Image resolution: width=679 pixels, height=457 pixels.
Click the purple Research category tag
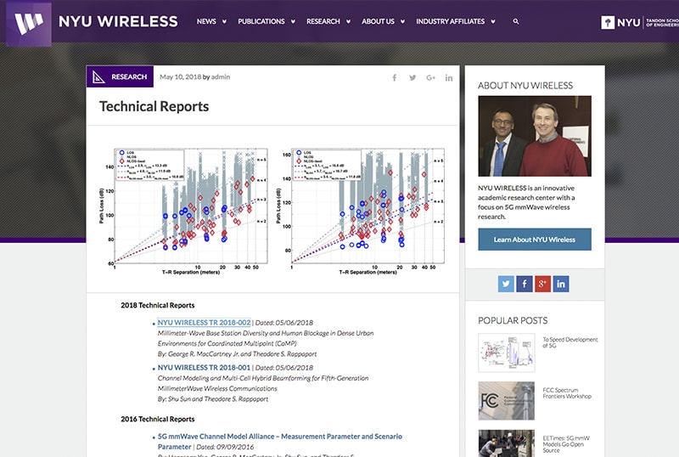click(x=120, y=77)
